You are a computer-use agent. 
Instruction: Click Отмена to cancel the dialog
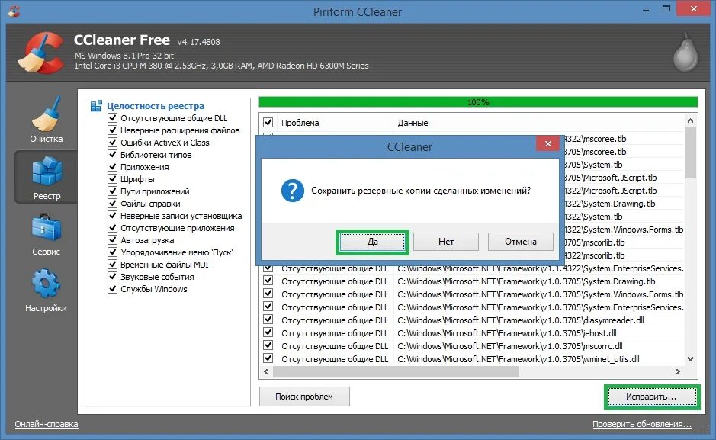521,242
